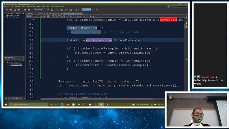229x129 pixels.
Task: Open Microsoft Edge from the taskbar
Action: pos(62,104)
